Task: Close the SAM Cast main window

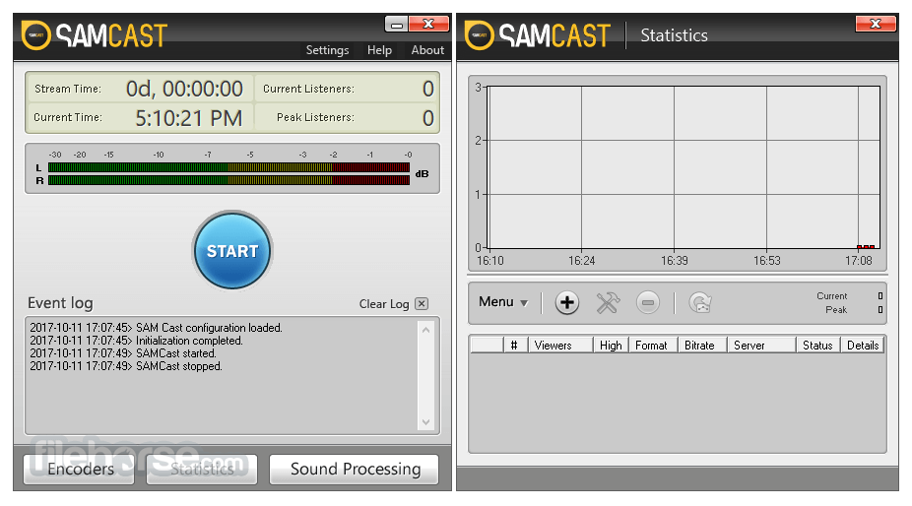Action: pos(428,24)
